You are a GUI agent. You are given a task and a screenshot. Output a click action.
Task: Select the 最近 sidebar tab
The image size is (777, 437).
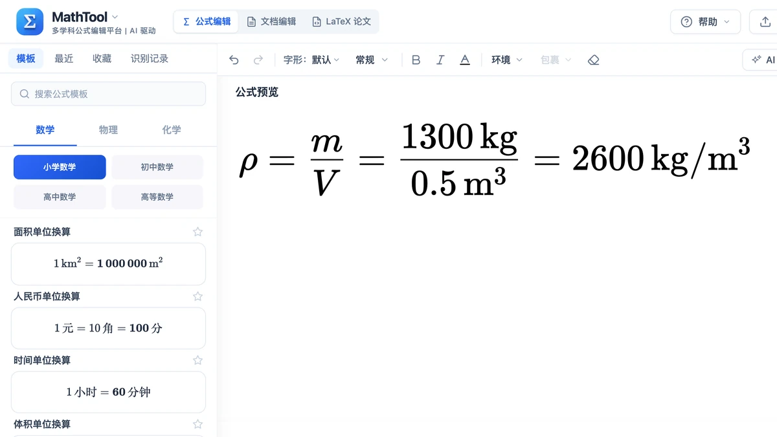tap(64, 58)
